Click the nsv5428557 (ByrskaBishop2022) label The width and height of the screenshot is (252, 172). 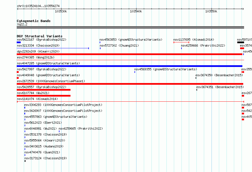click(42, 87)
